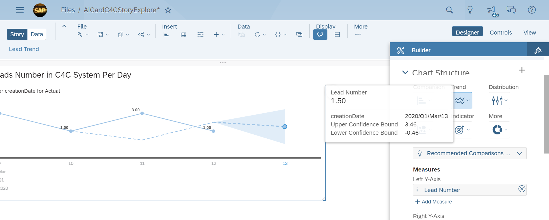549x220 pixels.
Task: Switch to Story mode
Action: [17, 34]
